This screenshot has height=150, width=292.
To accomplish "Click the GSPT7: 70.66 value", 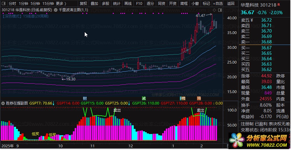I will coord(41,103).
